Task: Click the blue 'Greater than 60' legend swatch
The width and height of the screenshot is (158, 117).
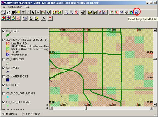Action: click(x=8, y=54)
